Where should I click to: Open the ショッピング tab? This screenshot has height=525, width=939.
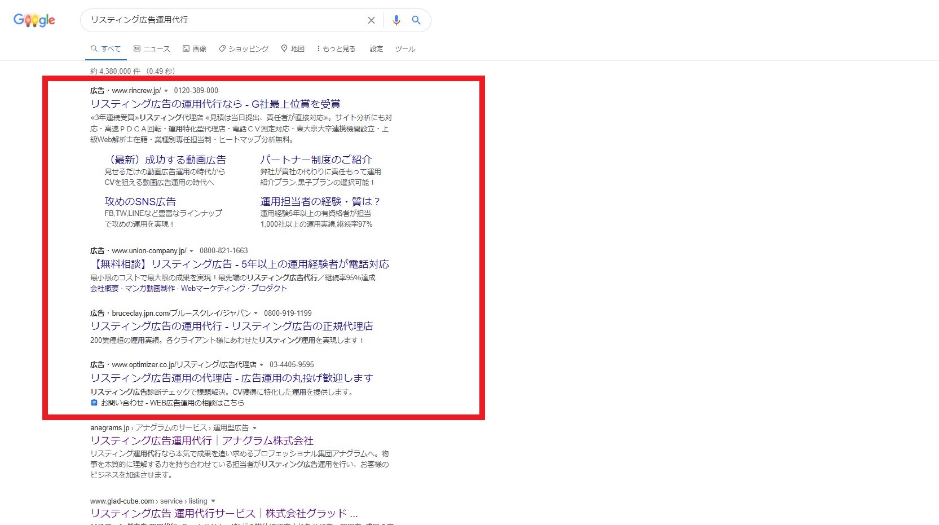pos(244,49)
